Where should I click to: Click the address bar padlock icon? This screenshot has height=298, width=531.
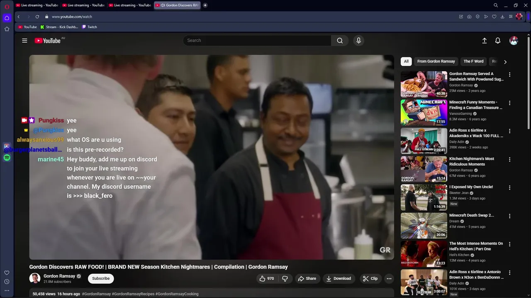pyautogui.click(x=47, y=17)
